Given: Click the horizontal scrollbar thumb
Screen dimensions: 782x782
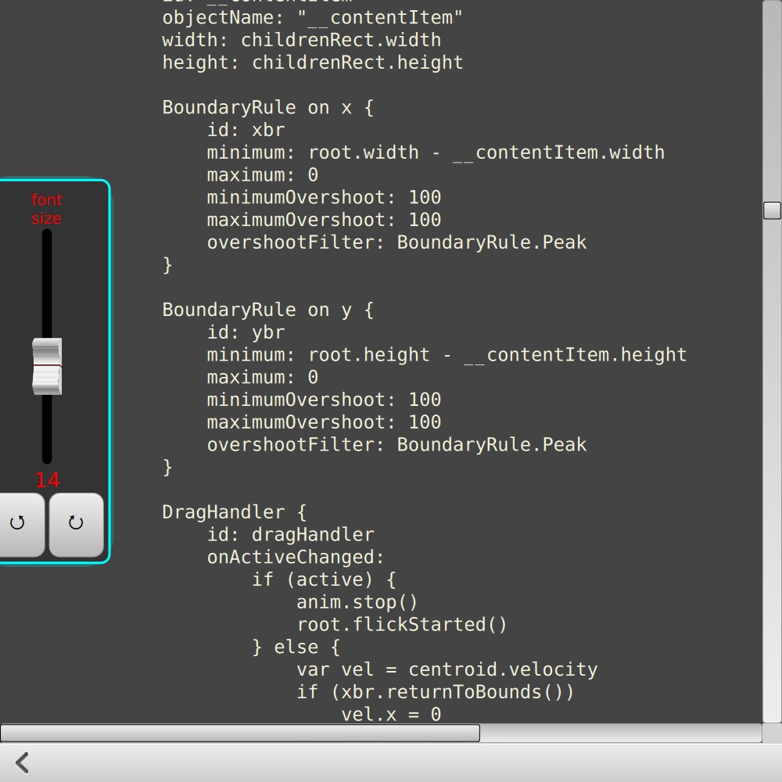Looking at the screenshot, I should [239, 733].
